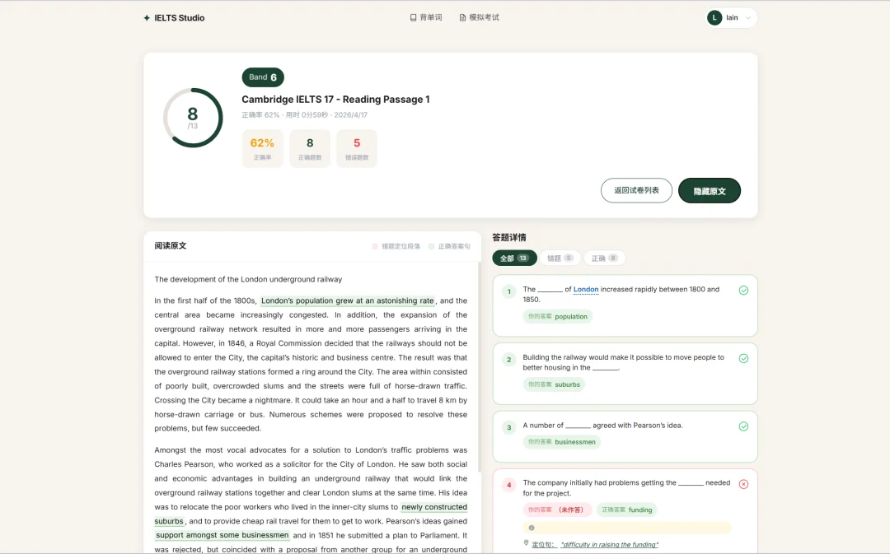Viewport: 890px width, 554px height.
Task: Click the 返回试卷列表 button
Action: click(636, 190)
